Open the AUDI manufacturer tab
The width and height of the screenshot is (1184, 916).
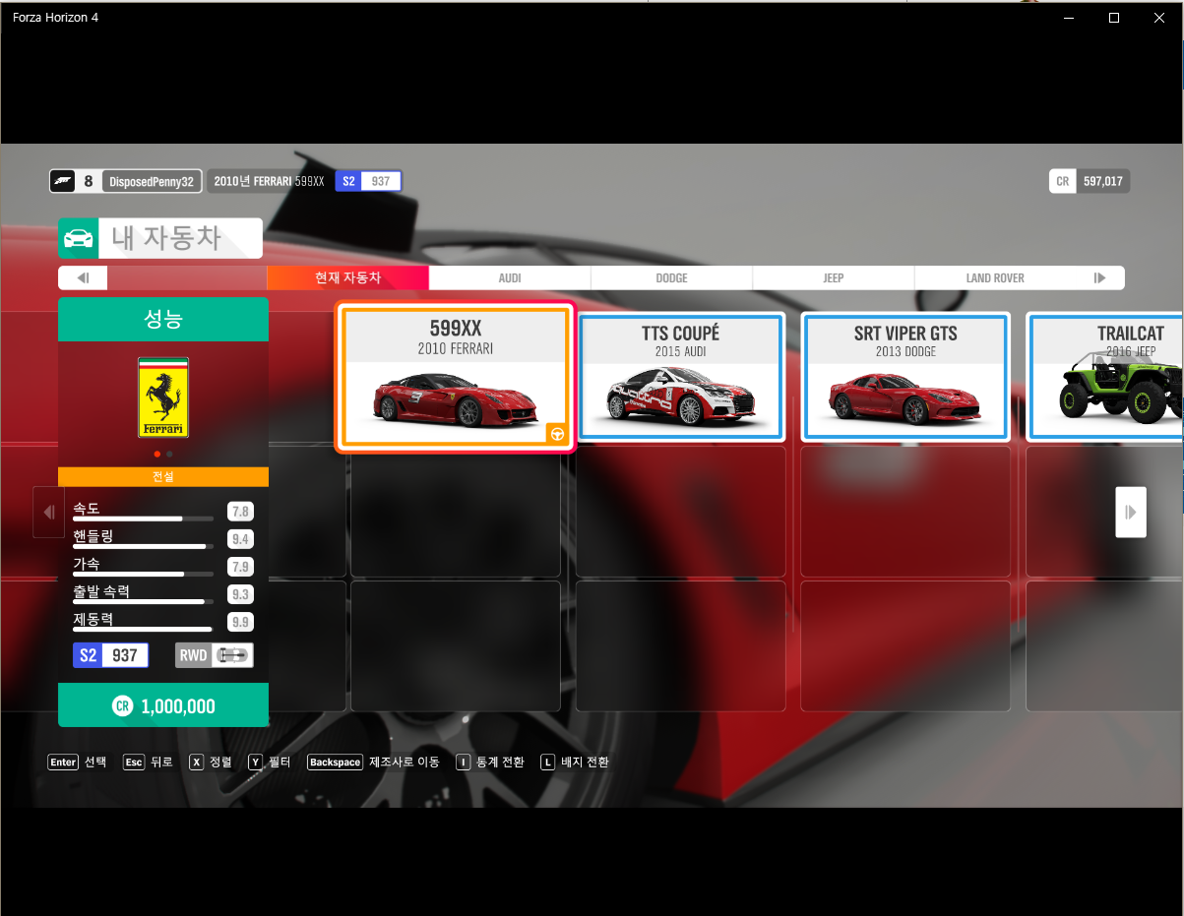(510, 277)
